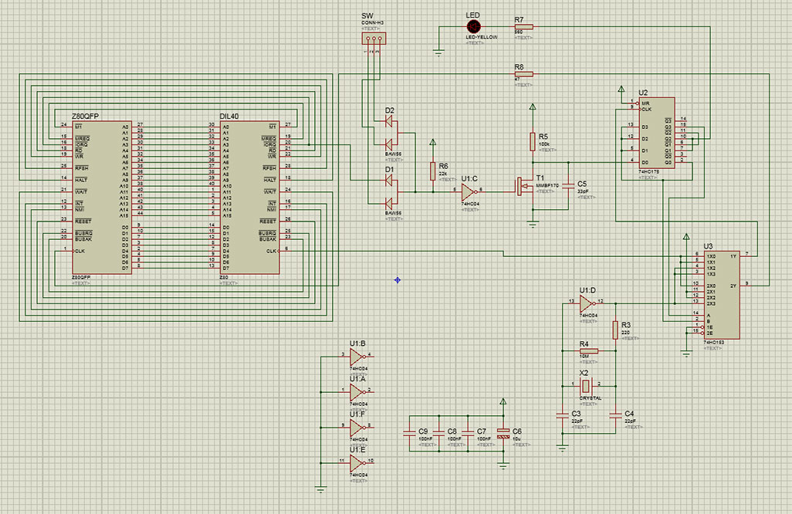Click the 220 resistor R3

point(616,330)
